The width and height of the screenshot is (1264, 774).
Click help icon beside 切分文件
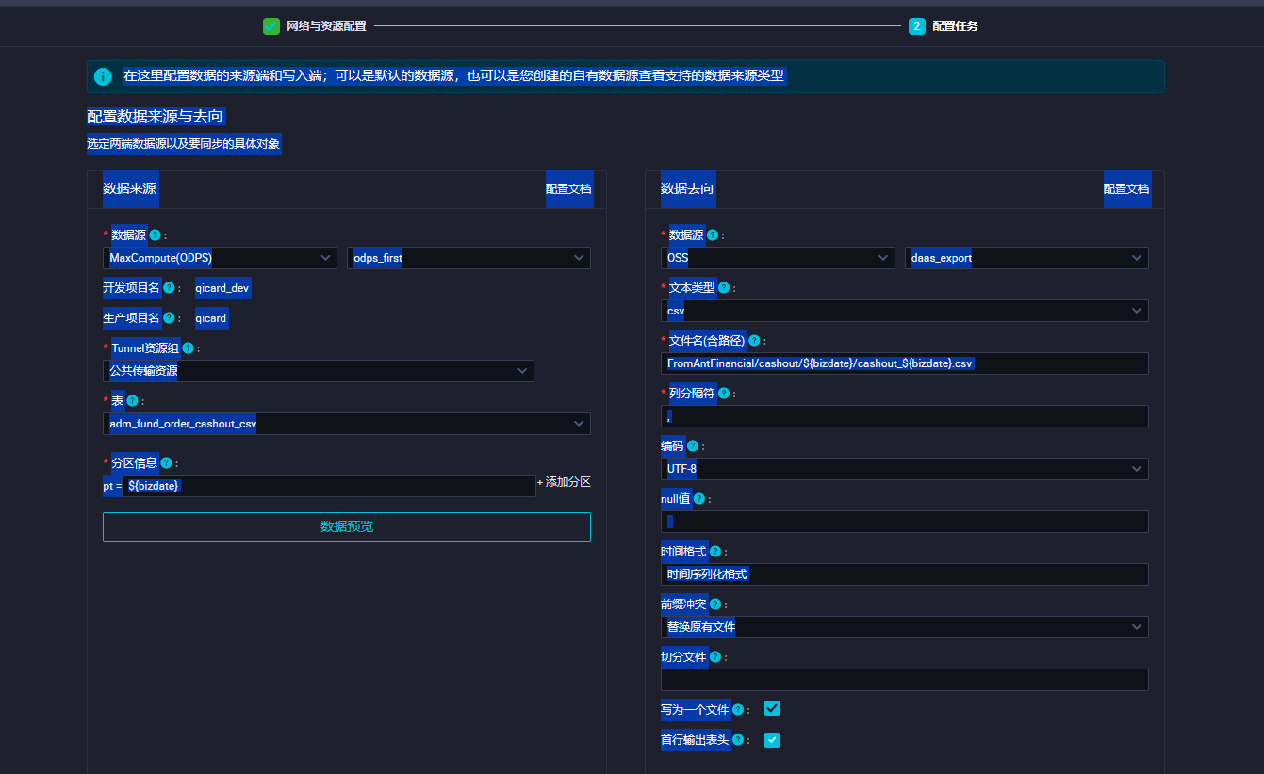click(x=715, y=657)
